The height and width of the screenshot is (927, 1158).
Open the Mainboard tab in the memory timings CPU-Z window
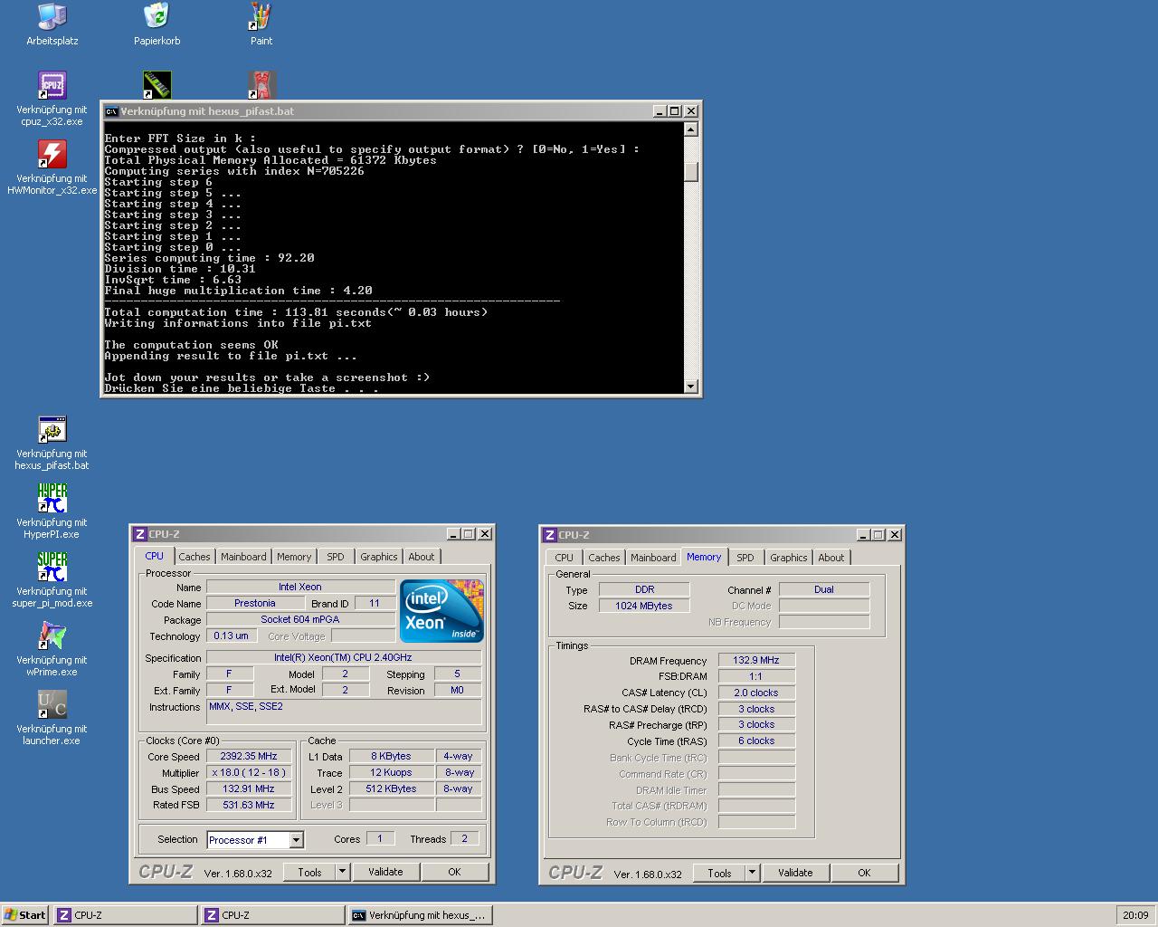pos(653,558)
